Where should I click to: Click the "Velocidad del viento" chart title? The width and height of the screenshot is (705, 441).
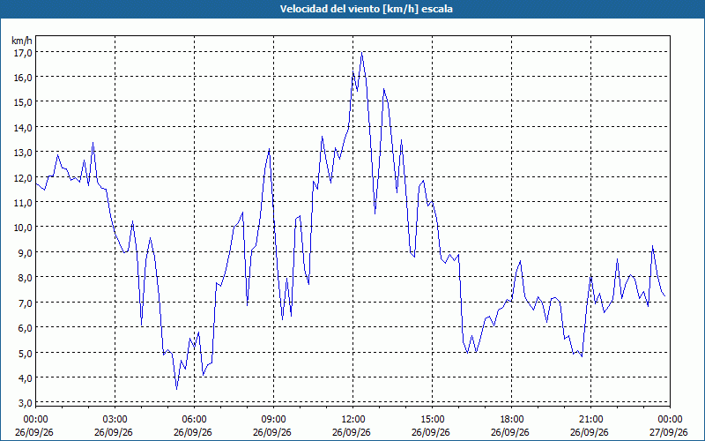[366, 9]
